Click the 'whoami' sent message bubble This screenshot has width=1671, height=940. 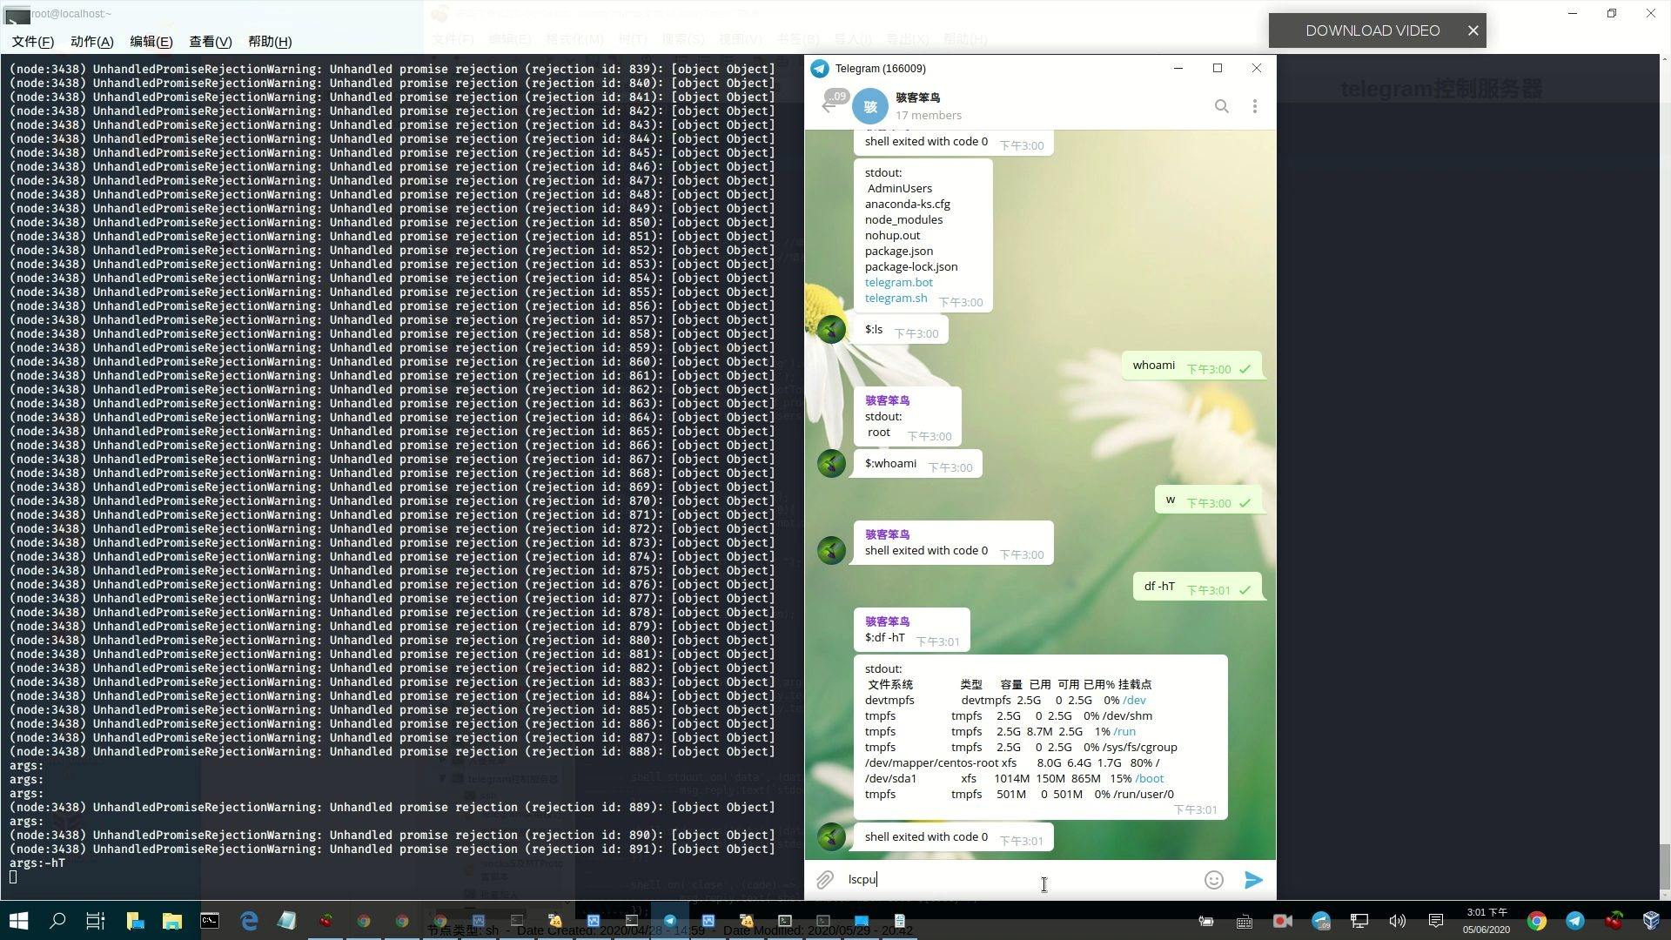point(1191,366)
